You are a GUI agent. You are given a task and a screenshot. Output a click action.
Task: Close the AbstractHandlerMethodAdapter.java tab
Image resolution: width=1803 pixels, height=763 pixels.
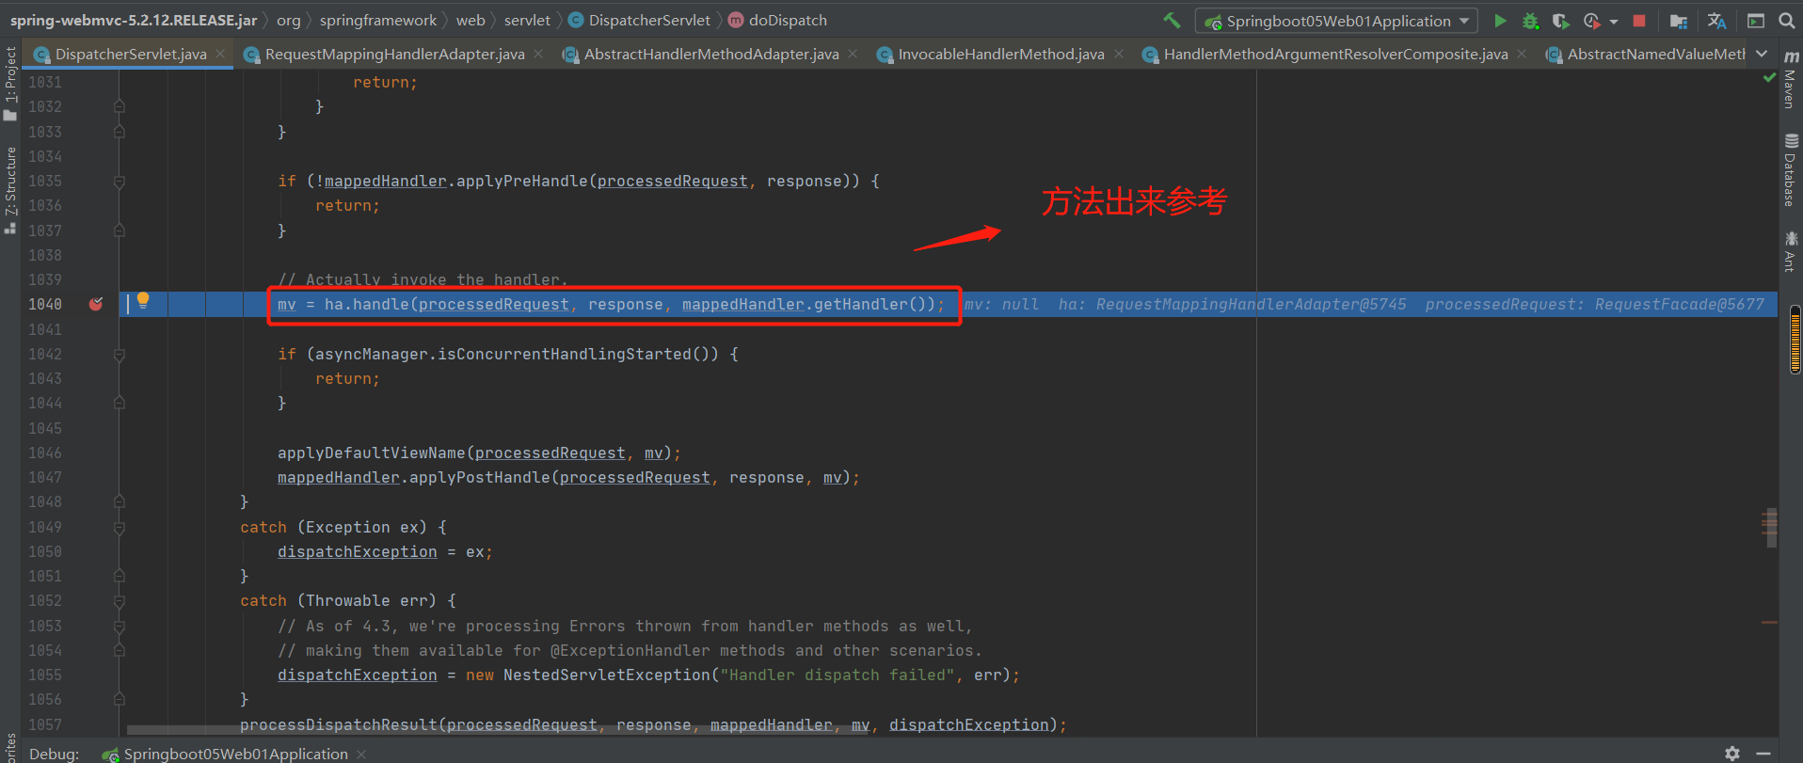click(x=853, y=54)
